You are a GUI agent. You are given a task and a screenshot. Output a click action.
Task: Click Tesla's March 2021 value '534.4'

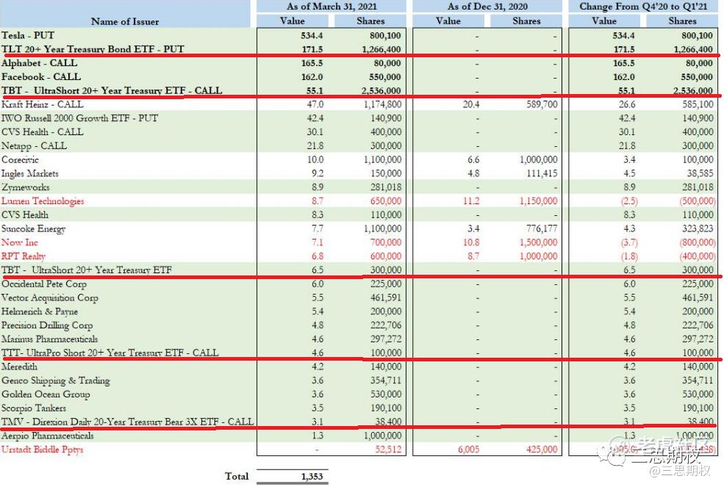point(312,35)
